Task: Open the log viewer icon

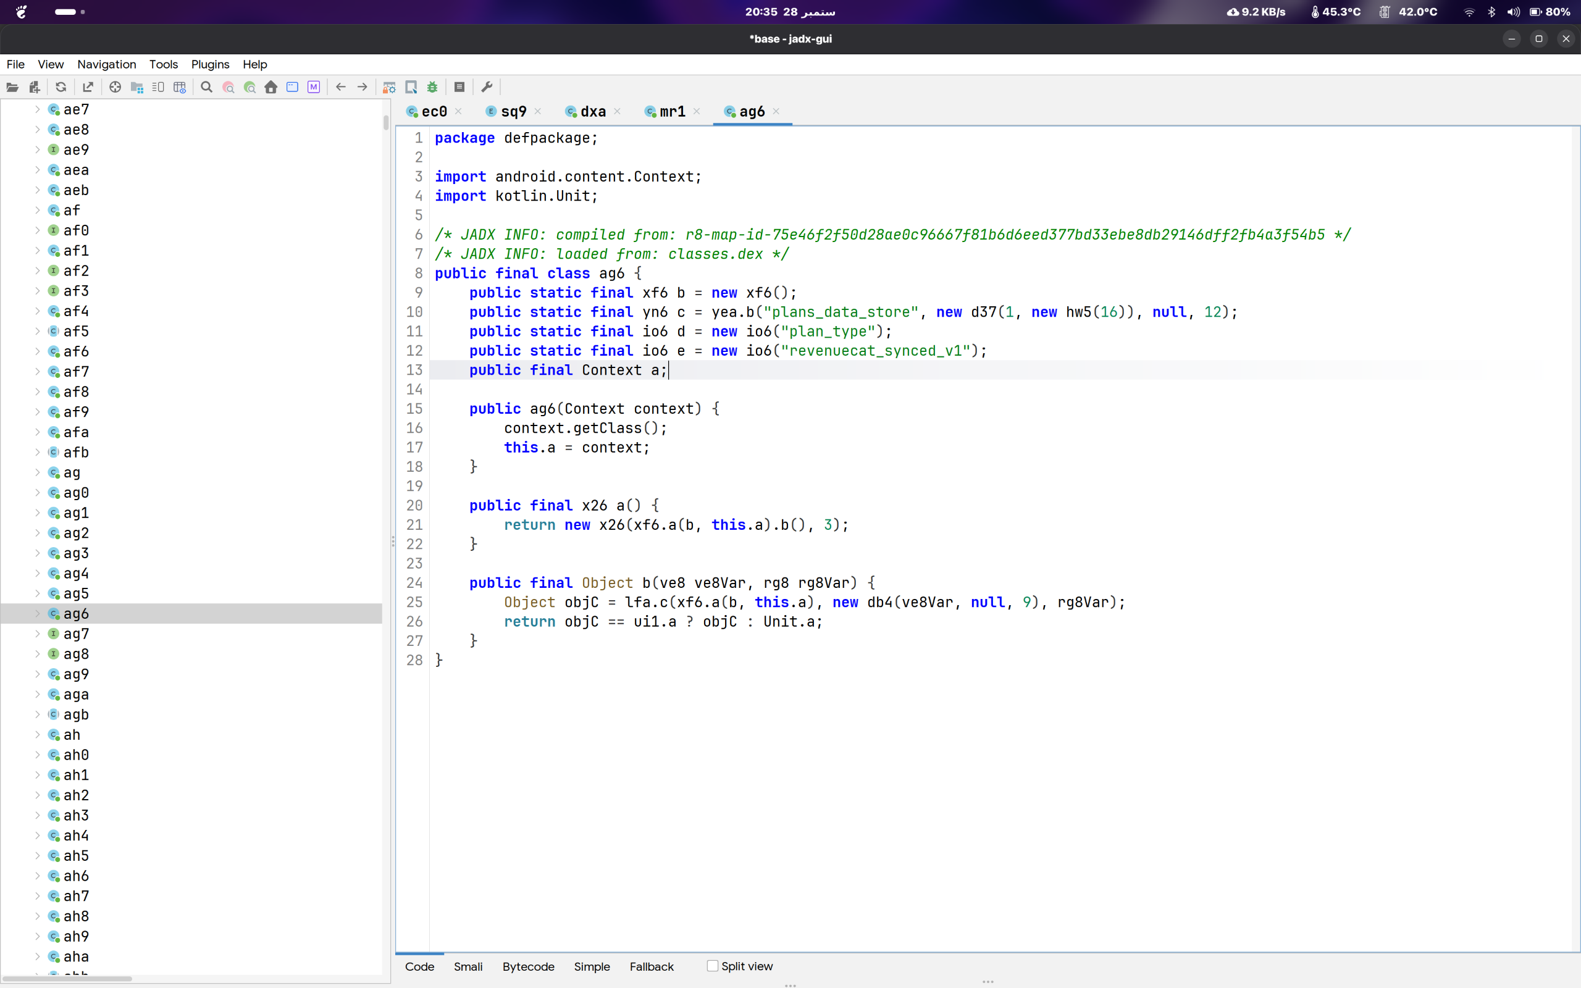Action: pyautogui.click(x=459, y=87)
